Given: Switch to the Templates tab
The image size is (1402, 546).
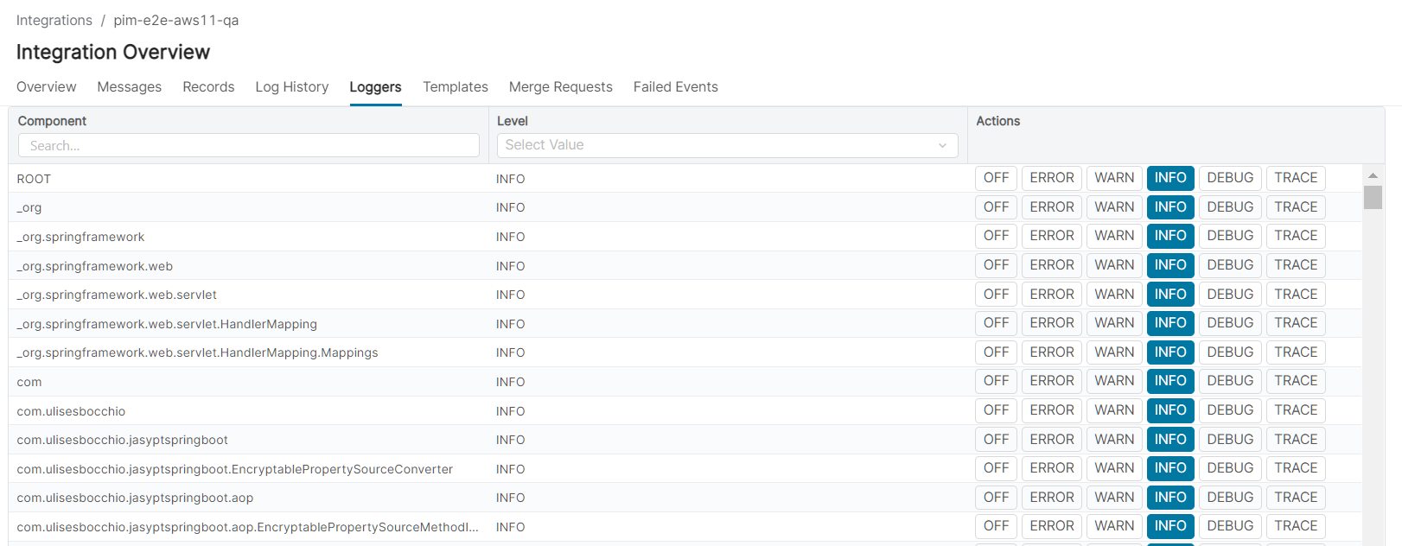Looking at the screenshot, I should click(x=455, y=87).
